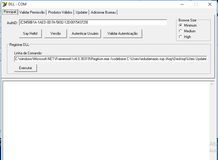Click the Validar Autenticação button
Viewport: 218px width, 160px height.
(x=122, y=34)
